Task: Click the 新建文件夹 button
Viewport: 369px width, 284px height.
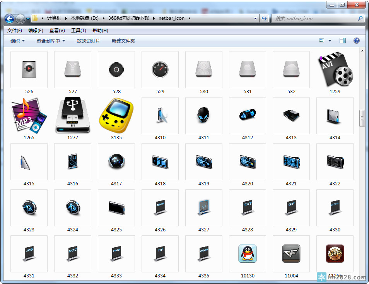Action: click(123, 41)
